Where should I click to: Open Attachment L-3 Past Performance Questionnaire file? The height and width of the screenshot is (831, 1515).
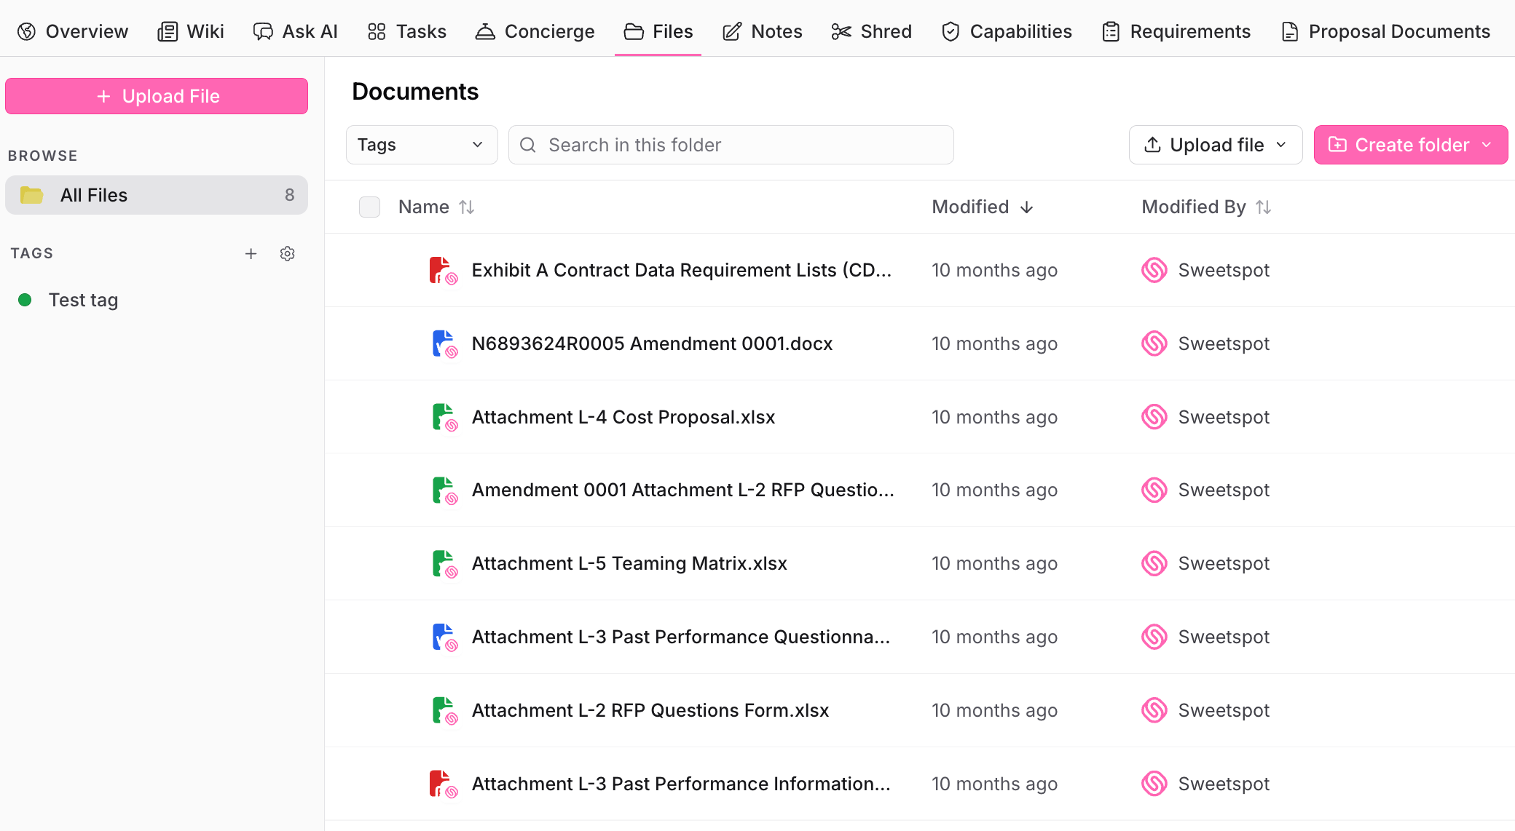[681, 637]
